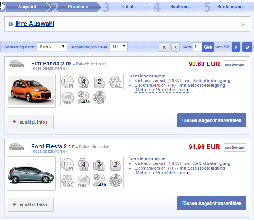Click the free mileage icon for Fiat Panda
The height and width of the screenshot is (220, 254).
pos(68,98)
